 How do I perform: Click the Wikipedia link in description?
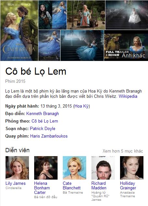128,96
